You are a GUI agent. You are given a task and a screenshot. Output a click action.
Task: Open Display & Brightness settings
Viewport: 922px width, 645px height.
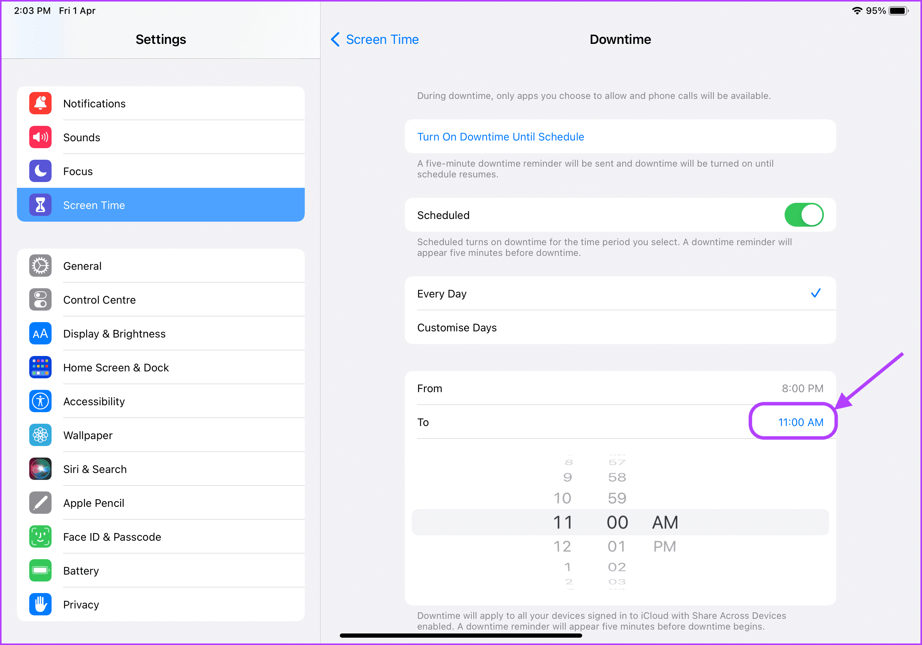tap(160, 333)
